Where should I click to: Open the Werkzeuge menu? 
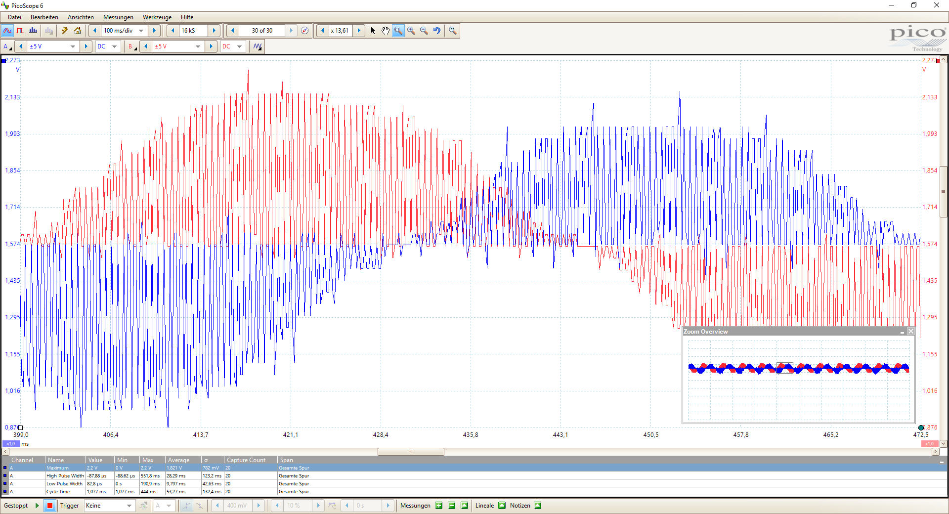click(157, 17)
